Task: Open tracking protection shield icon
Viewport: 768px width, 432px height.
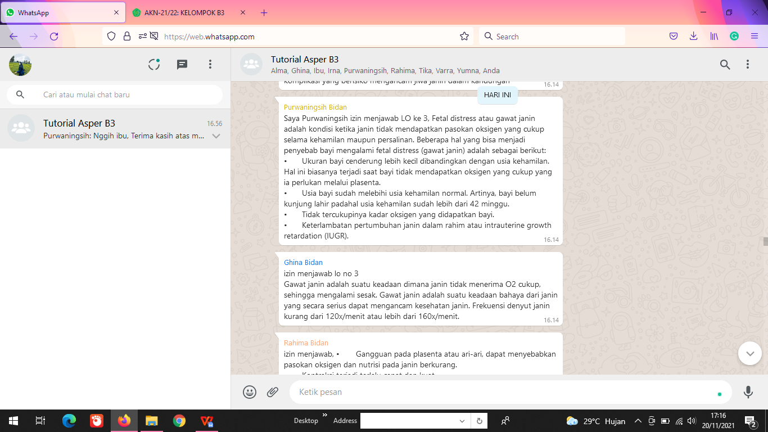Action: pyautogui.click(x=111, y=37)
